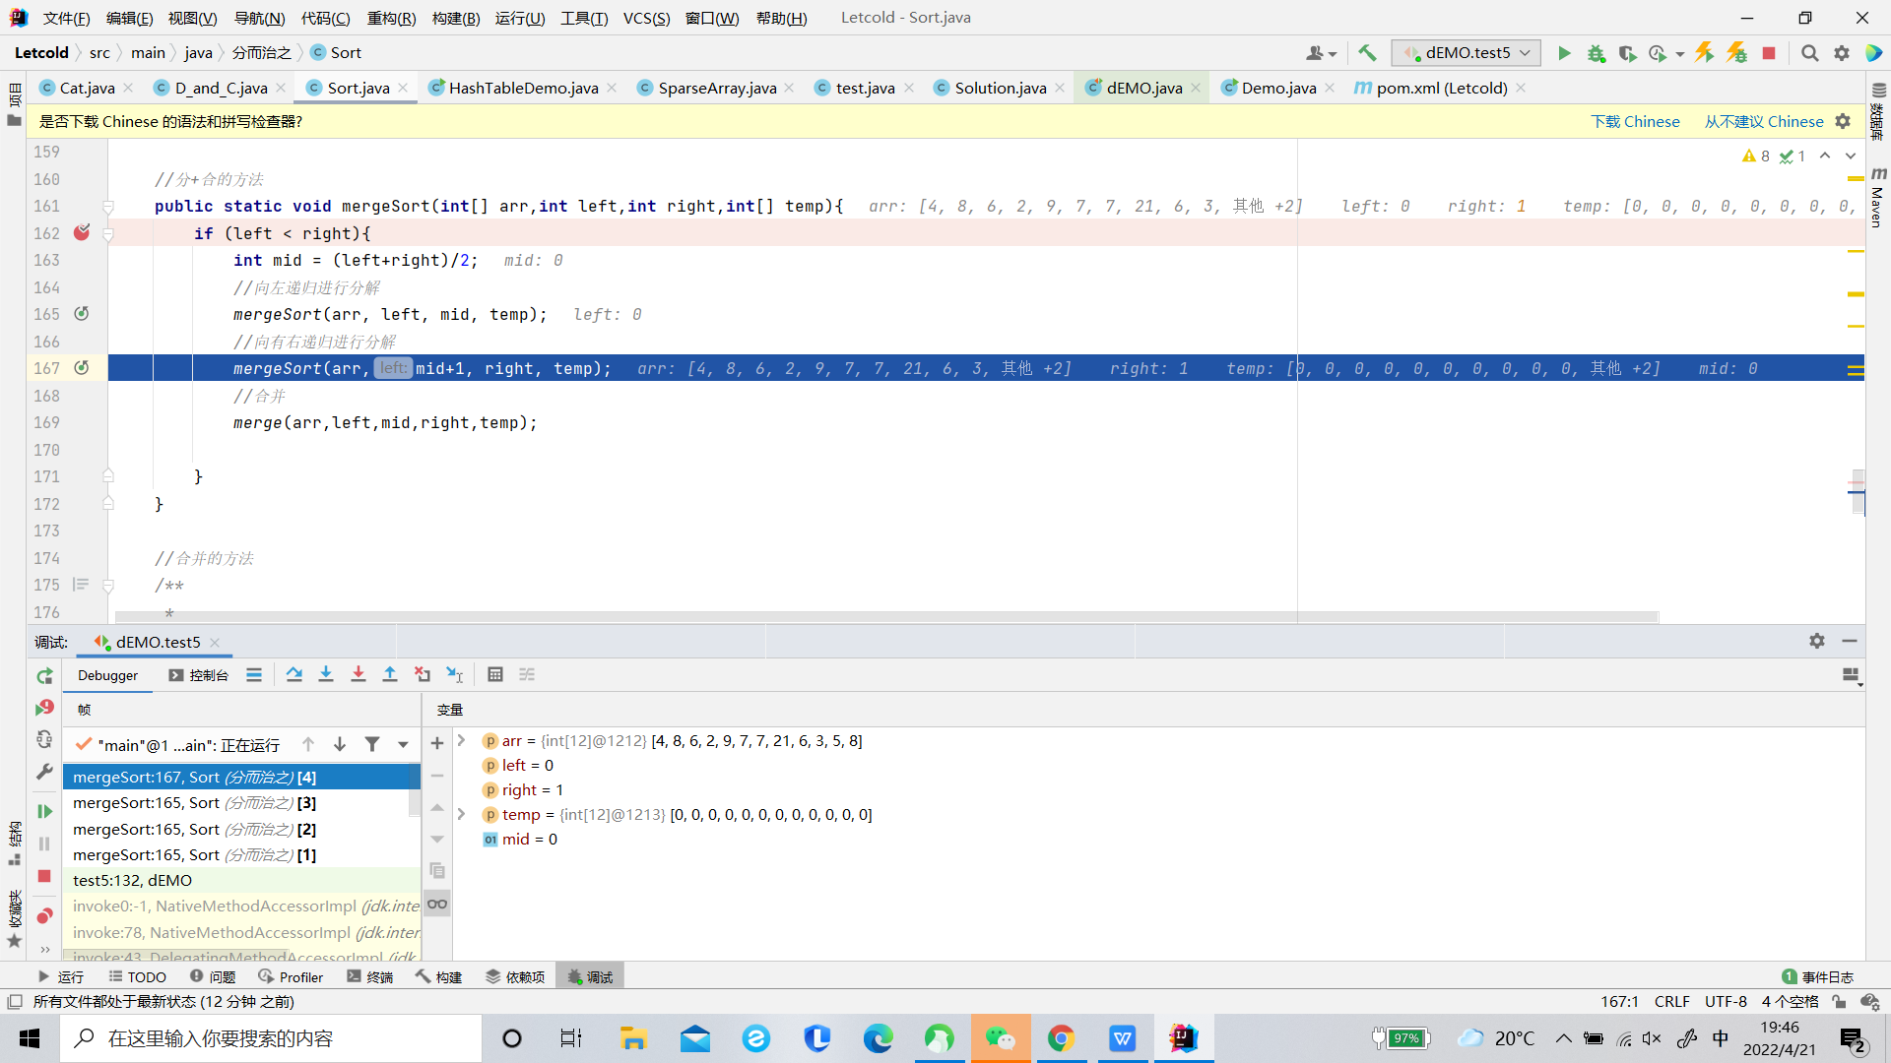Viewport: 1891px width, 1063px height.
Task: Select frame mergeSort:165, Sort [2]
Action: (x=241, y=829)
